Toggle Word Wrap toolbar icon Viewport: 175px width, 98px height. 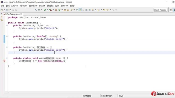point(83,10)
